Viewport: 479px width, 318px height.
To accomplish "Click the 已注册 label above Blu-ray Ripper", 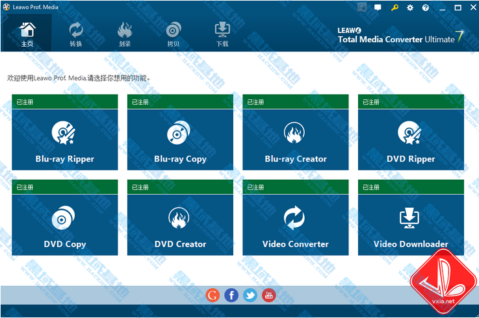I will click(x=25, y=102).
